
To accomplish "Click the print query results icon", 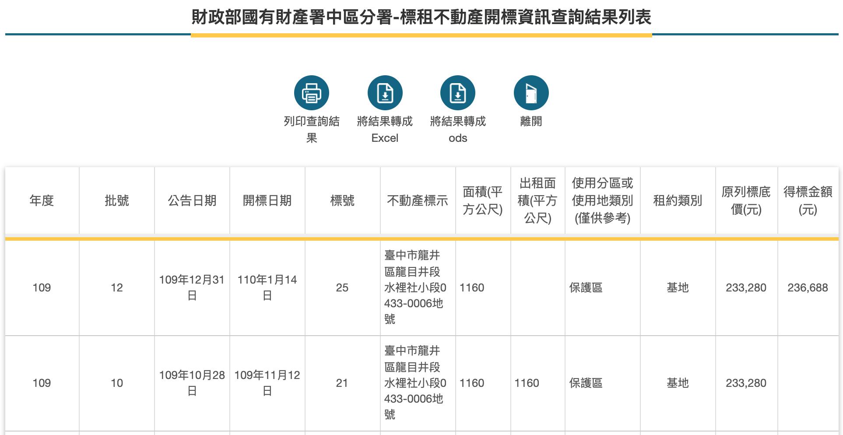I will (x=311, y=93).
